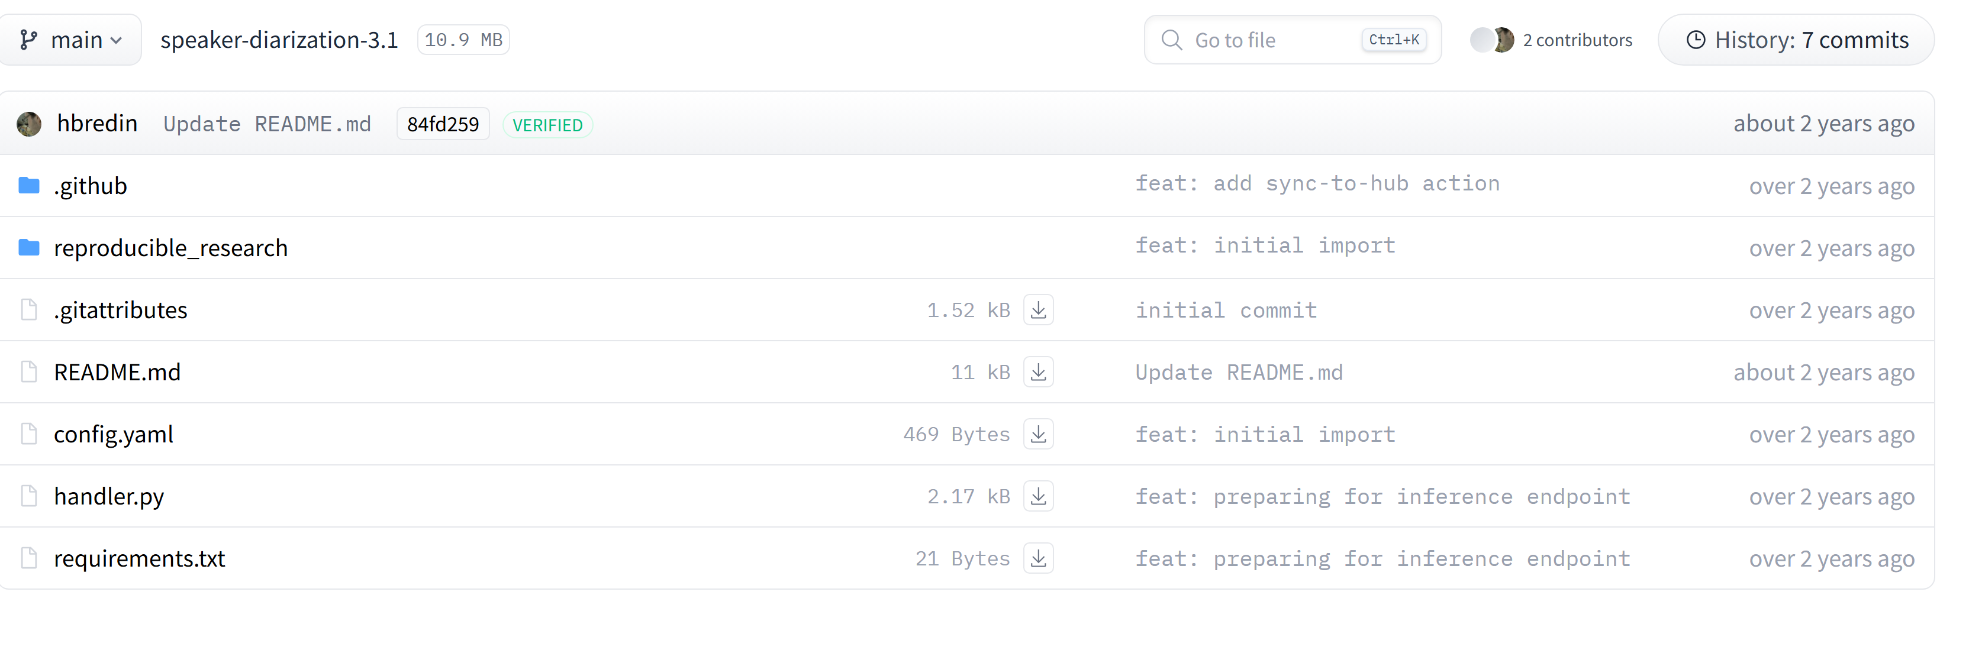
Task: Click the 10.9 MB size badge
Action: 463,40
